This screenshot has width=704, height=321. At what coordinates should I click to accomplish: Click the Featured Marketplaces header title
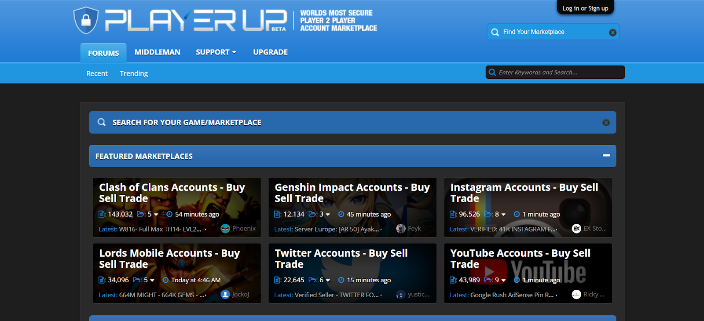click(144, 156)
